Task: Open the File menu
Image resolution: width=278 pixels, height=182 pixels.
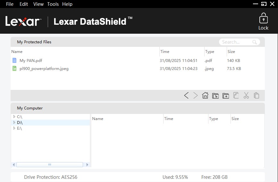Action: (10, 4)
